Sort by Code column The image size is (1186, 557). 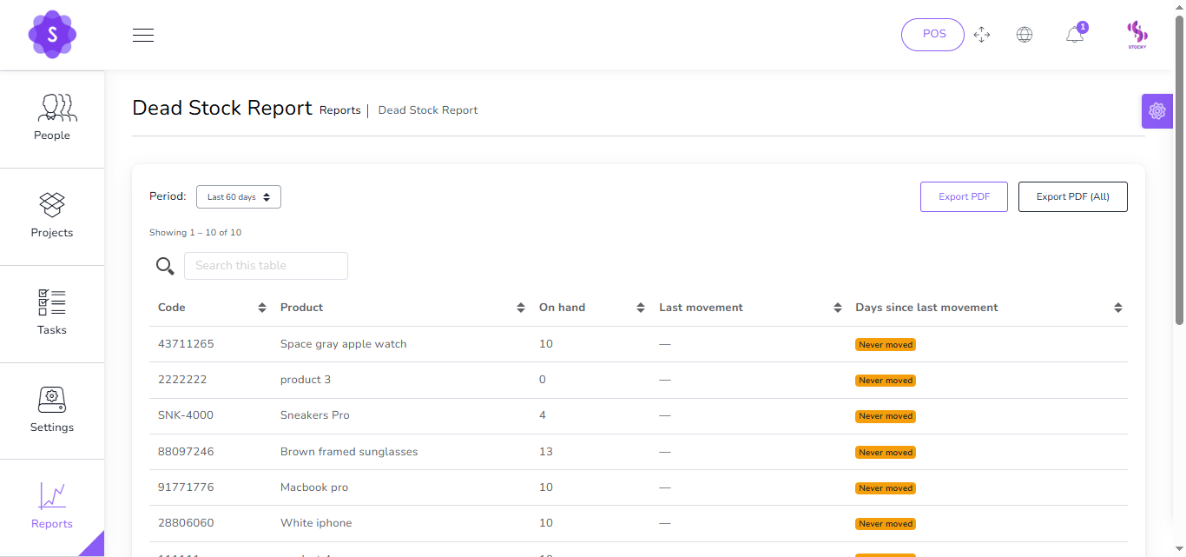tap(262, 308)
